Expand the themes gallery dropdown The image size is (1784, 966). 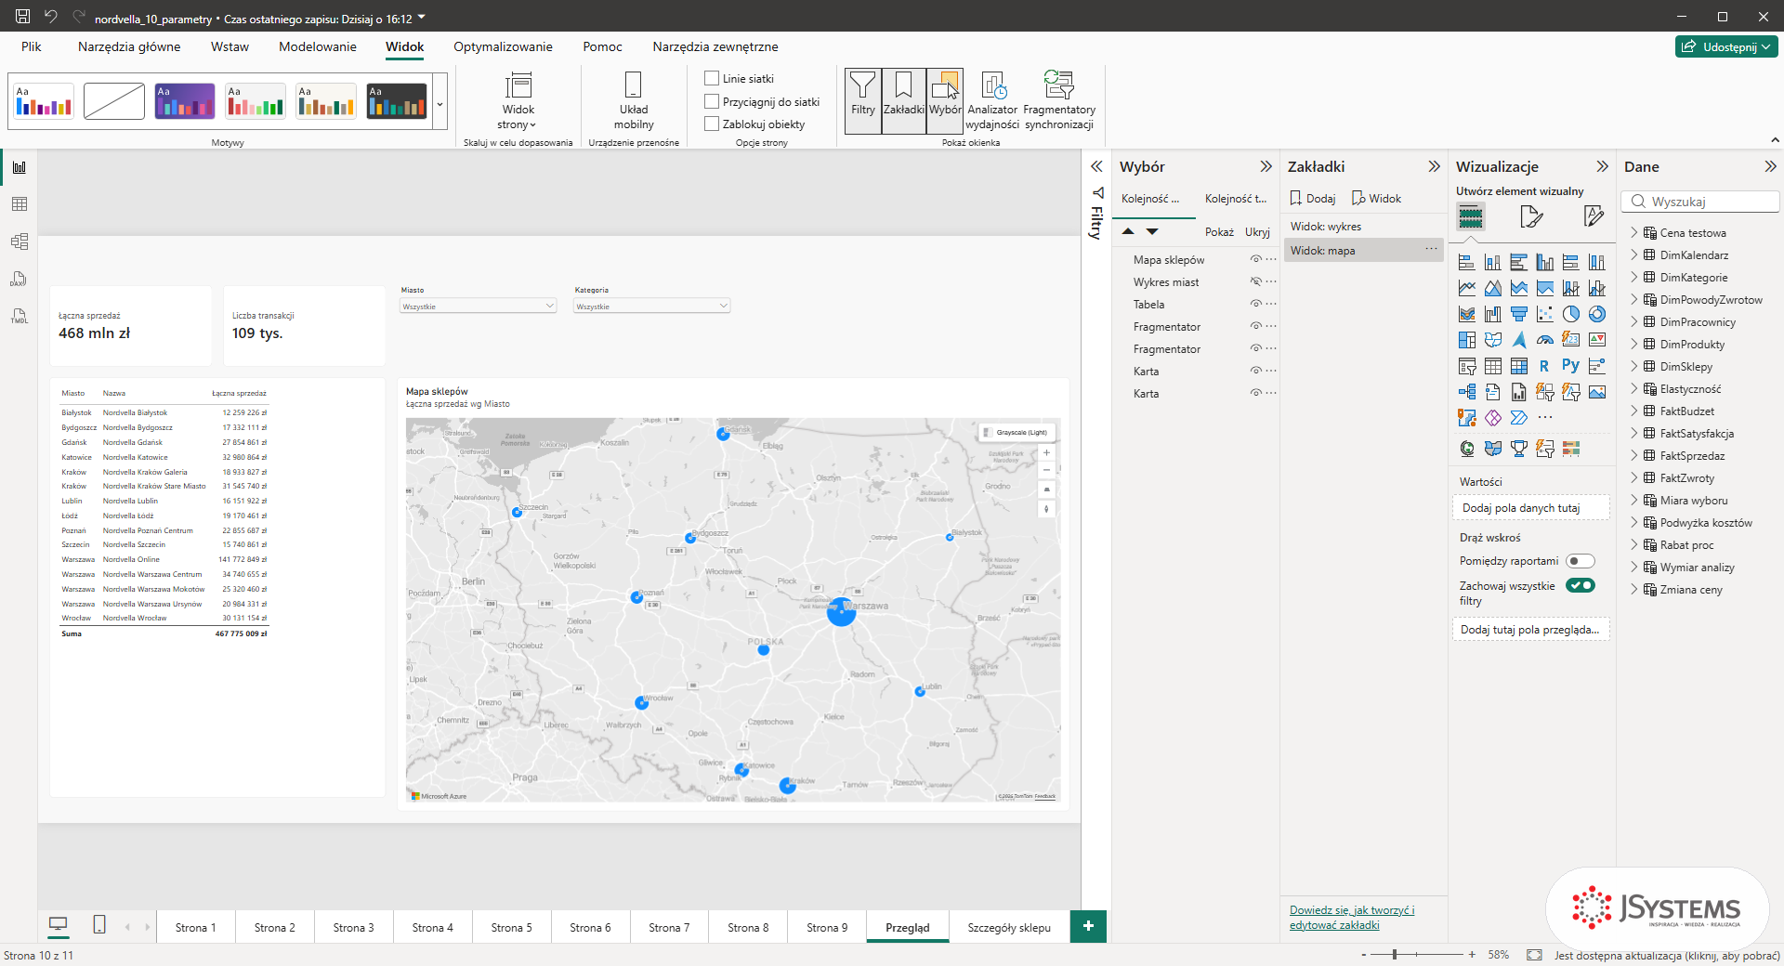(x=440, y=103)
